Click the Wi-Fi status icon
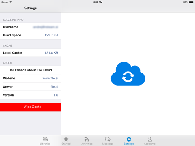The height and width of the screenshot is (146, 195). 11,2
